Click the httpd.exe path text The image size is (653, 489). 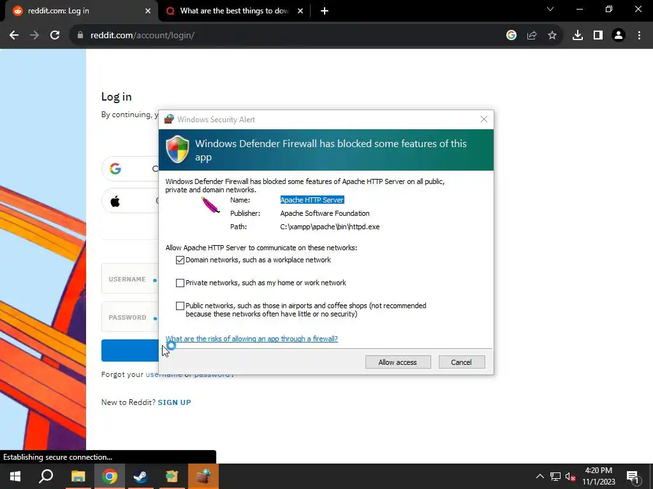click(330, 227)
